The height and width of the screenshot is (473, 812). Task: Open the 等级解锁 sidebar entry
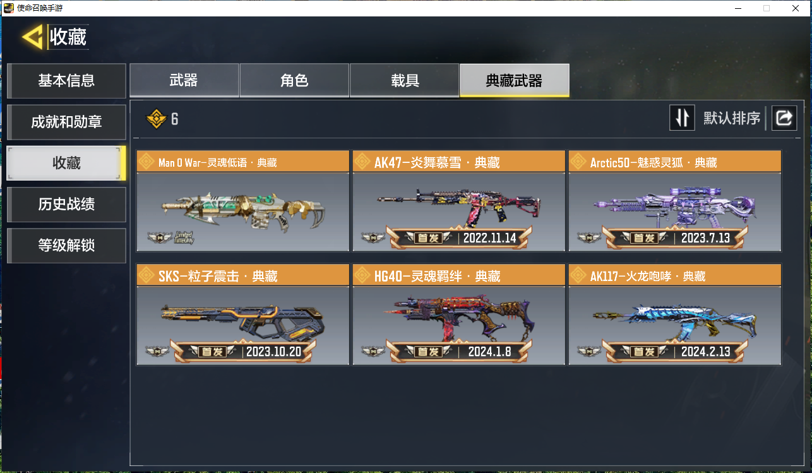coord(66,245)
